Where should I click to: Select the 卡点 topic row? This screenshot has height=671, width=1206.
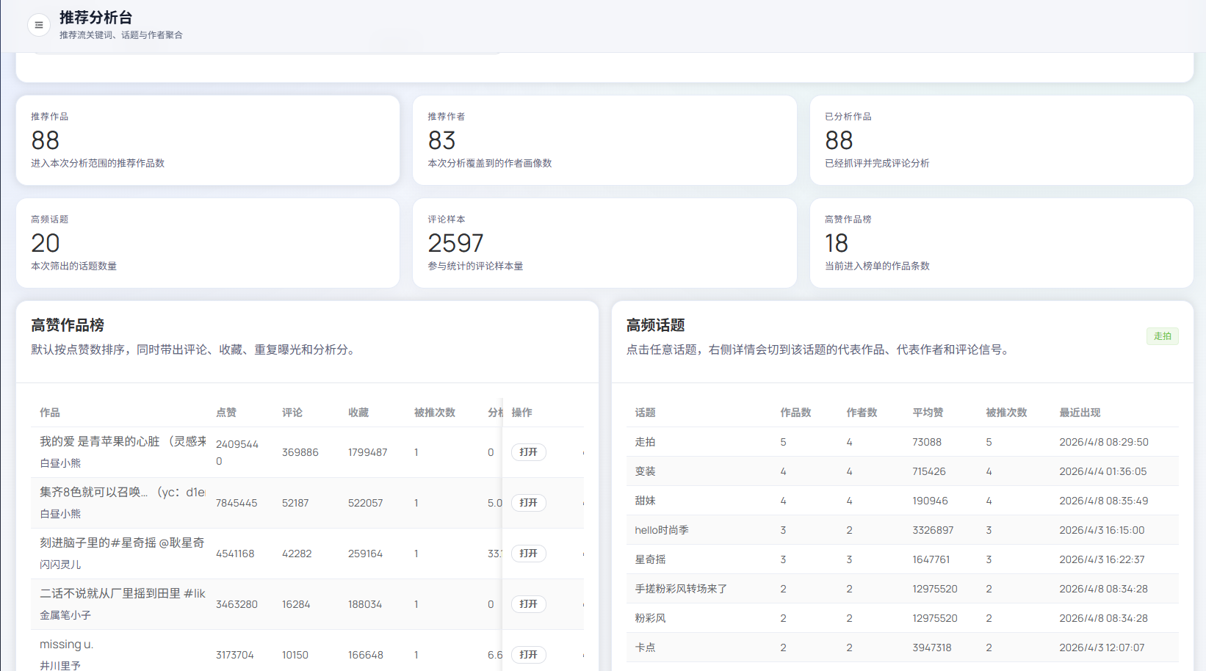coord(902,648)
